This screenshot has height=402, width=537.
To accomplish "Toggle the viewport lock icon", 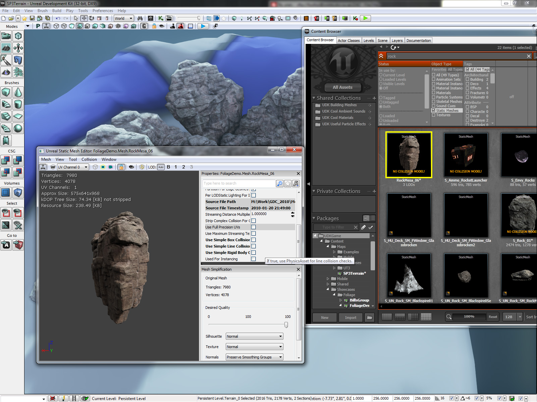I will pyautogui.click(x=154, y=26).
